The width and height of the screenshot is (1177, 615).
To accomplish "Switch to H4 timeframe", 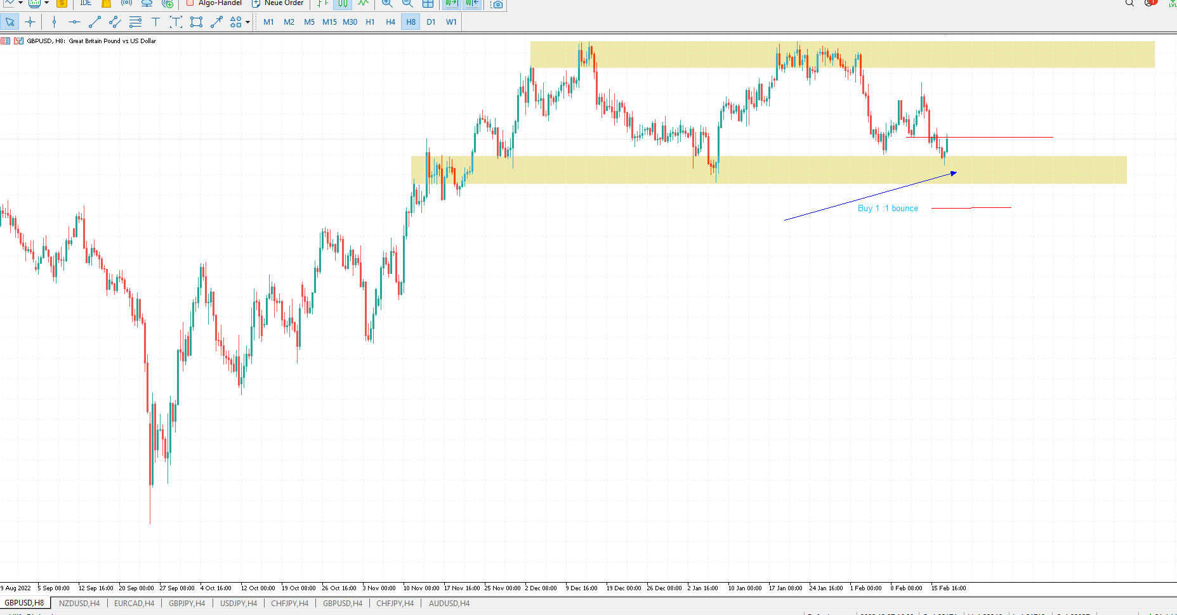I will click(x=391, y=22).
